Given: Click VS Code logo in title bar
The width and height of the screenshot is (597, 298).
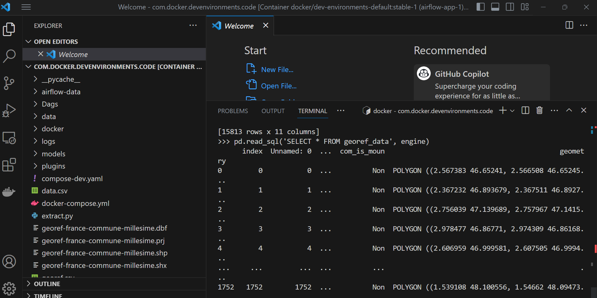Looking at the screenshot, I should (6, 7).
